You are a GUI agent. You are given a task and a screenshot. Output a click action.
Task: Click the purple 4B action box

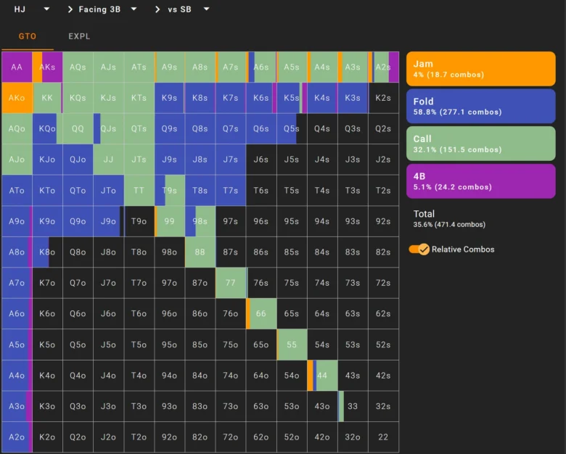(x=481, y=181)
